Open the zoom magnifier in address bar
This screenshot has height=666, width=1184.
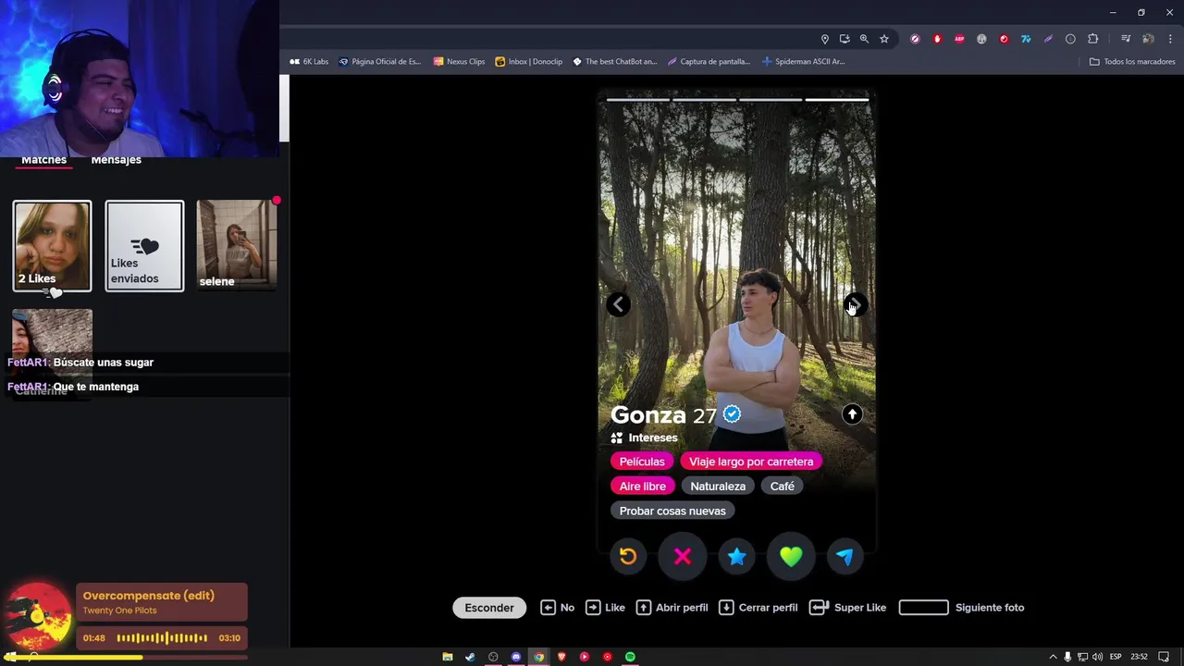[864, 39]
